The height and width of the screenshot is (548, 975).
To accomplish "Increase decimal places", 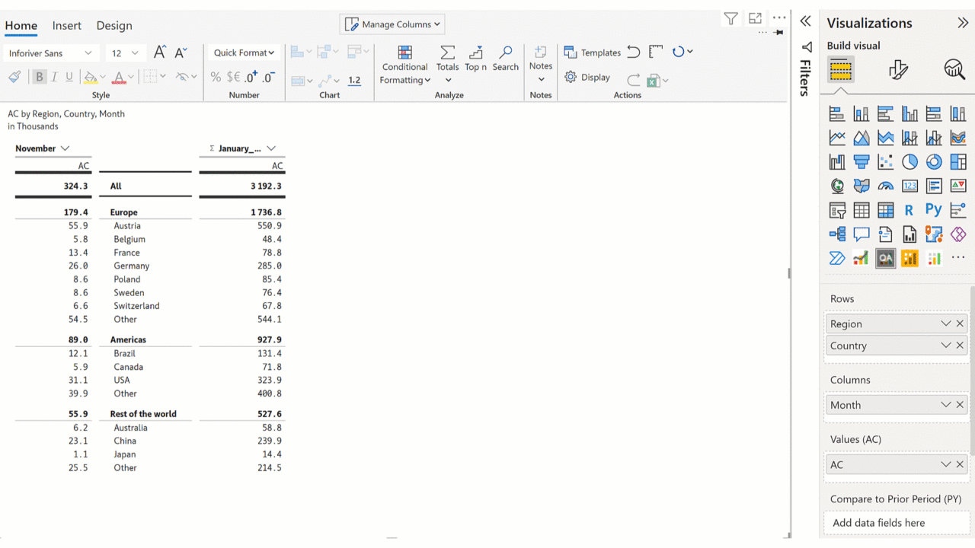I will [x=251, y=77].
